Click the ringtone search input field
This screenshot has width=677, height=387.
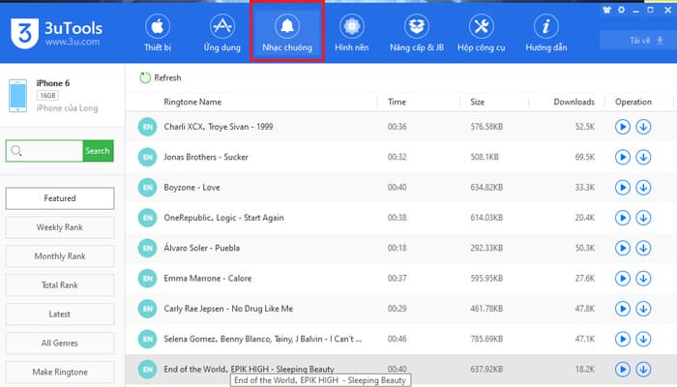coord(44,151)
